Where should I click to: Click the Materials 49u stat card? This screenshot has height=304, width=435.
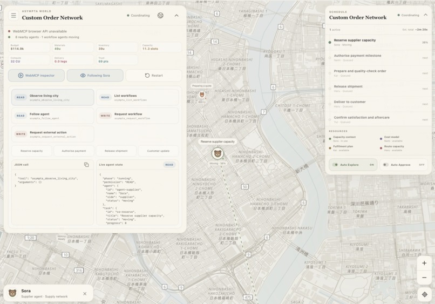73,47
